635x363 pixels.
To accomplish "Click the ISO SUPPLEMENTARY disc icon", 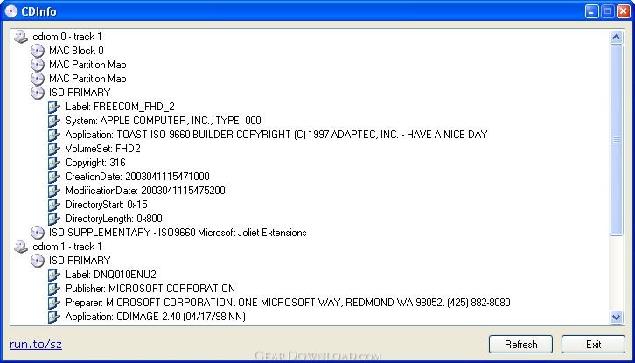I will pos(38,233).
